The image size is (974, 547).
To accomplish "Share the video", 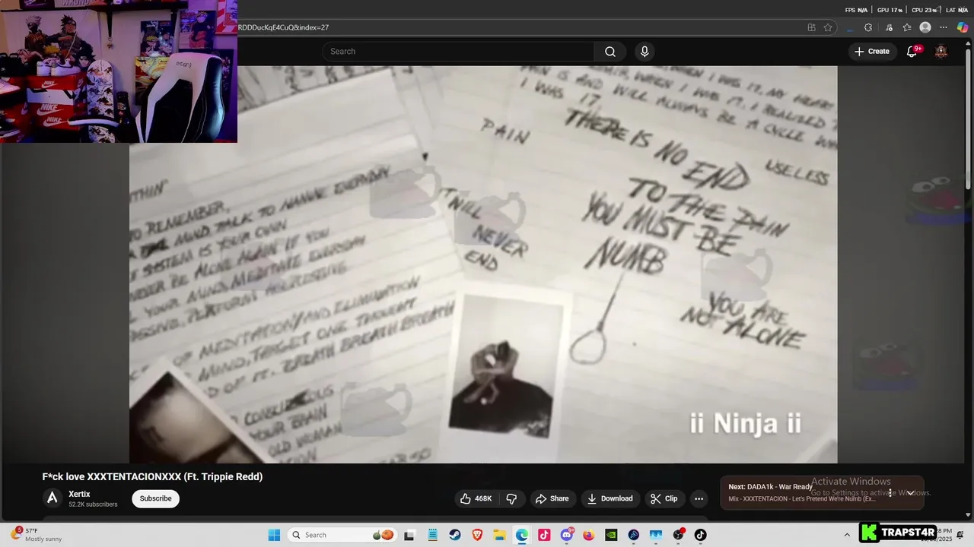I will pos(552,498).
